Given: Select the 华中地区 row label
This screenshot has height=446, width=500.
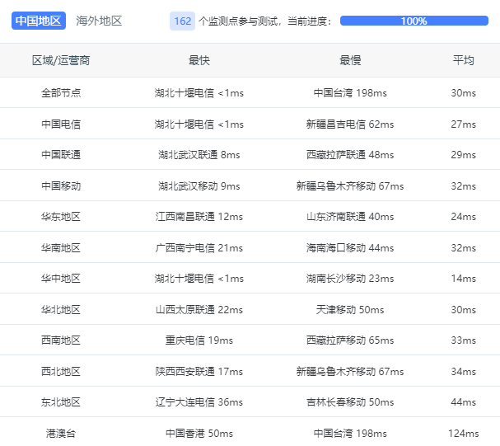Looking at the screenshot, I should [x=61, y=279].
